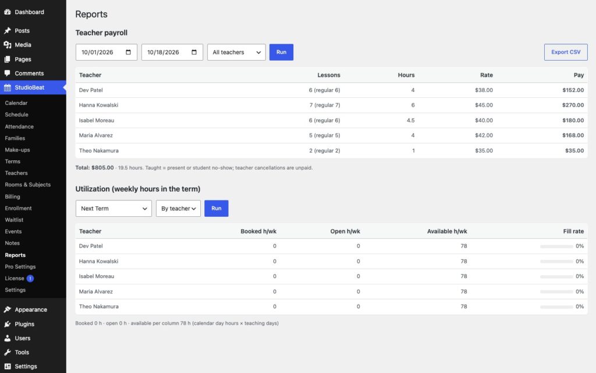Open the By teacher dropdown
Image resolution: width=596 pixels, height=373 pixels.
[x=178, y=208]
